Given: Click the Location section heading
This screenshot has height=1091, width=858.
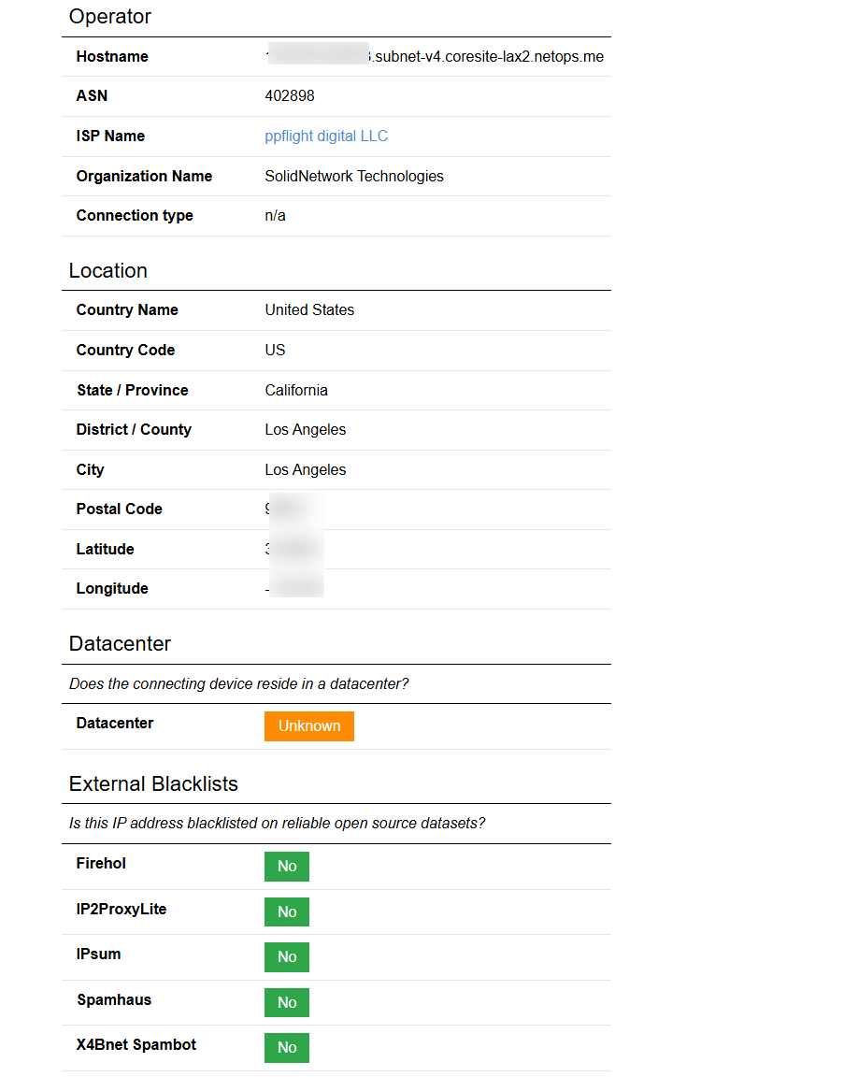Looking at the screenshot, I should (x=107, y=271).
